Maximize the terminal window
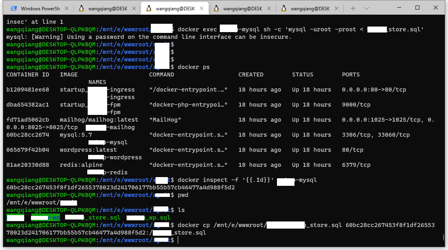The height and width of the screenshot is (250, 448). click(417, 8)
